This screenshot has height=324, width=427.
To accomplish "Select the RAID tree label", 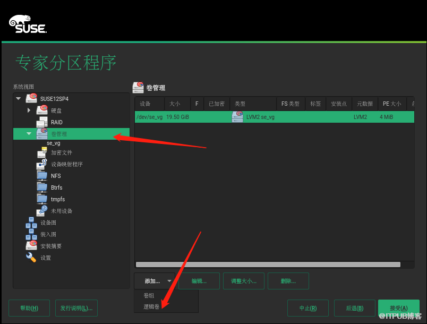I will point(57,122).
